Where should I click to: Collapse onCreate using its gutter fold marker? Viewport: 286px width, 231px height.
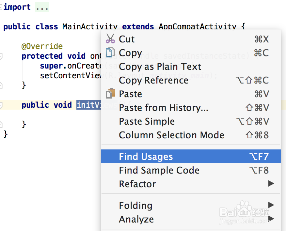(x=1, y=56)
